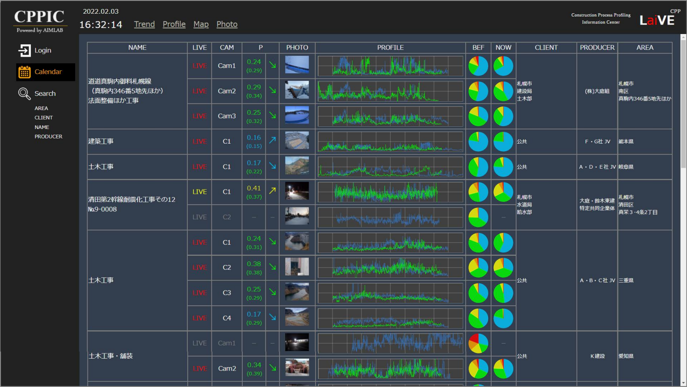
Task: Search by AREA in sidebar
Action: [x=41, y=108]
